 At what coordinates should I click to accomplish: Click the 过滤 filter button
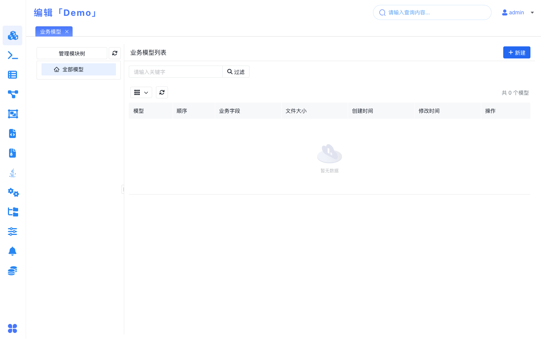tap(236, 72)
